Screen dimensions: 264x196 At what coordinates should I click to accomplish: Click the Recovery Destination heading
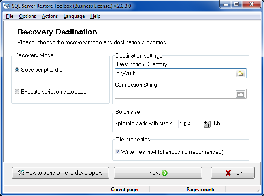tap(57, 32)
